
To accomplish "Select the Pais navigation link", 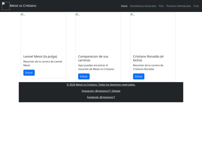I will (x=161, y=6).
